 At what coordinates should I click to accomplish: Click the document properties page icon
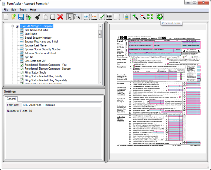coord(126,17)
